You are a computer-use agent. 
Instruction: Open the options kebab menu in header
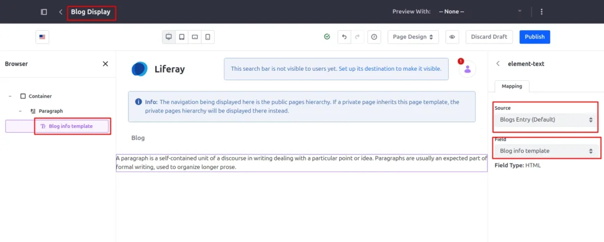(541, 12)
